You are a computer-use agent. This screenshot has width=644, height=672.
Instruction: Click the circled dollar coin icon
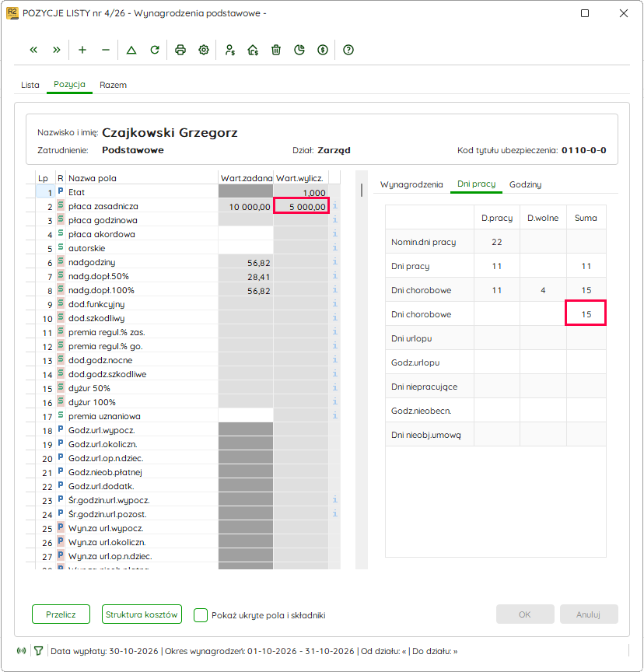(323, 50)
